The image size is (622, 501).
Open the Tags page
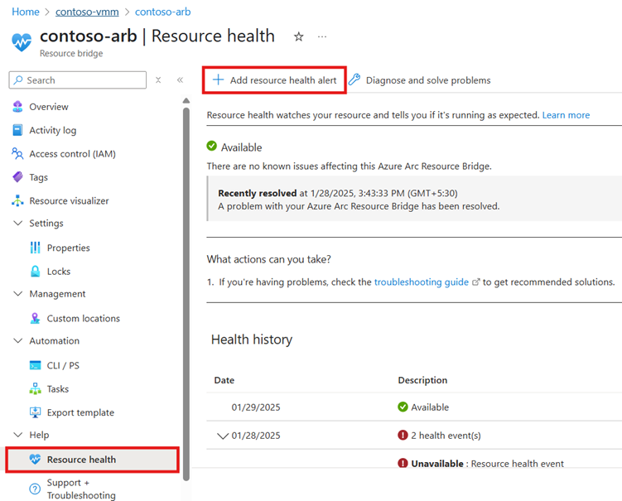pyautogui.click(x=38, y=177)
